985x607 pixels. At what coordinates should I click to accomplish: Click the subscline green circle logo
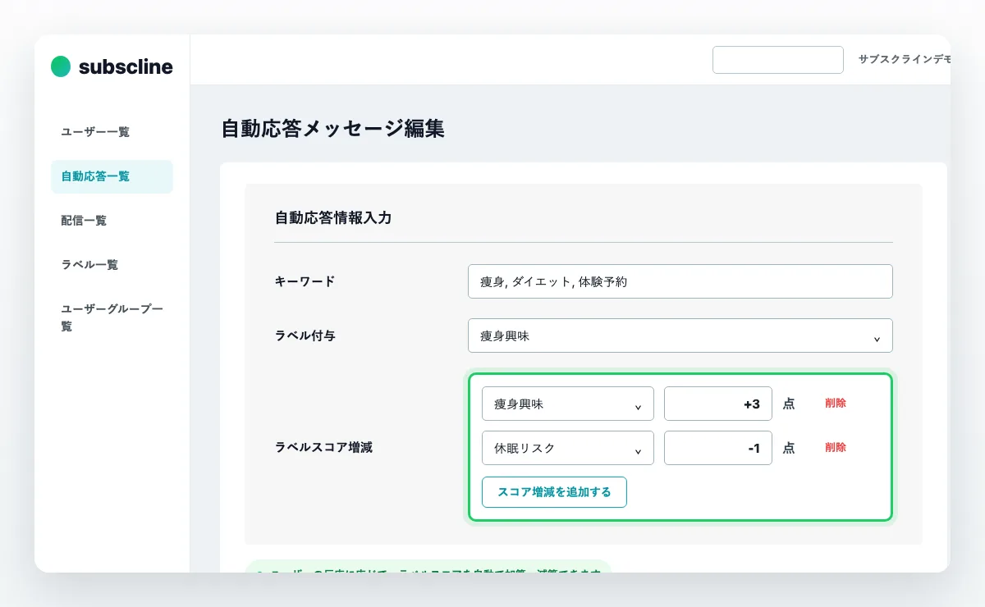pyautogui.click(x=61, y=66)
